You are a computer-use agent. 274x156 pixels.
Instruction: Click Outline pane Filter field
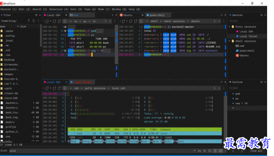(x=247, y=88)
